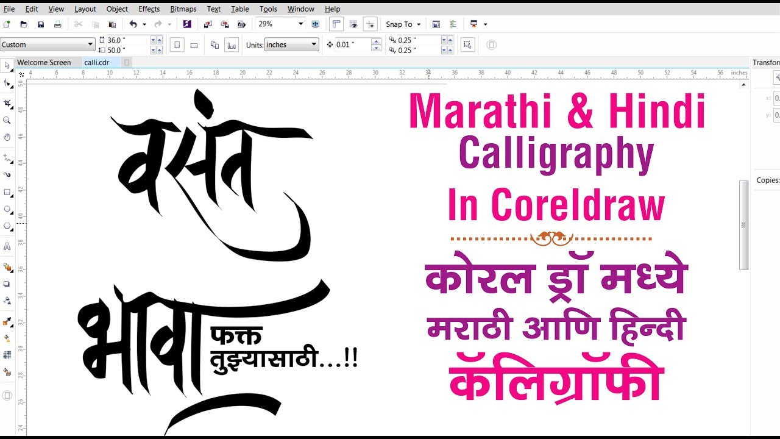Save the document with the floppy icon
Viewport: 780px width, 439px height.
41,24
